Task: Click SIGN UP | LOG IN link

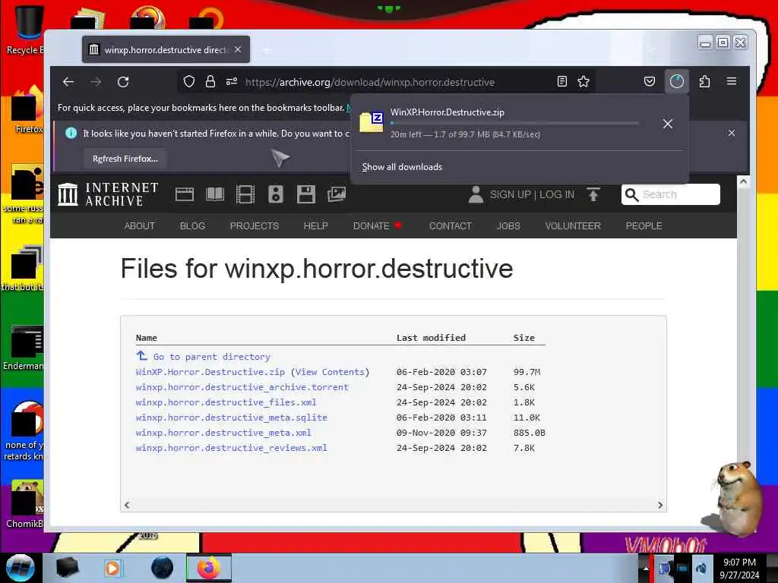Action: coord(532,195)
